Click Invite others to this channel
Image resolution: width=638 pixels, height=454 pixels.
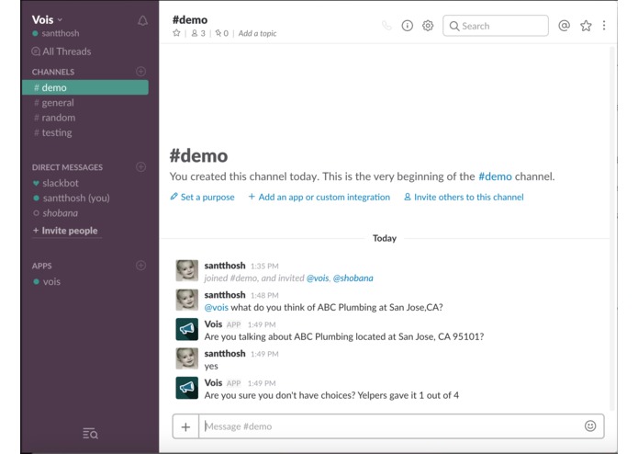464,197
